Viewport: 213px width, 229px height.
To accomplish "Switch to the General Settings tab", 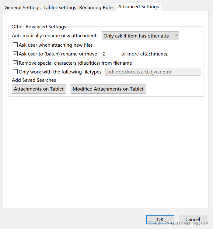I will click(23, 7).
